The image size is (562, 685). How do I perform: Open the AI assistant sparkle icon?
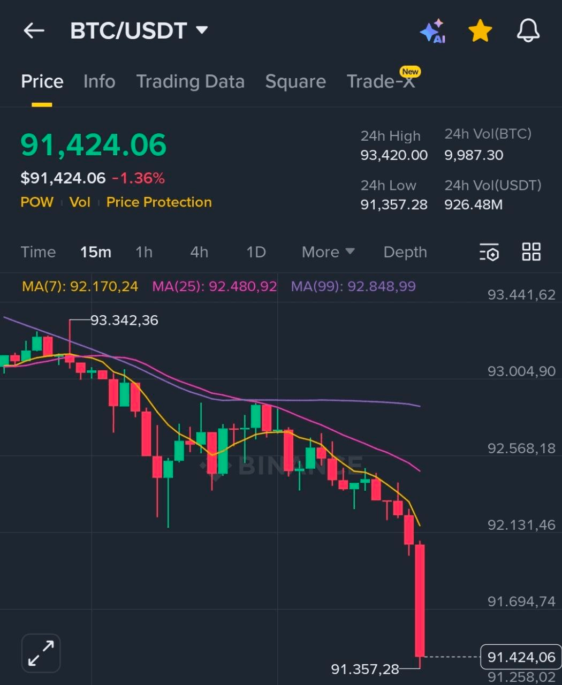click(x=433, y=31)
